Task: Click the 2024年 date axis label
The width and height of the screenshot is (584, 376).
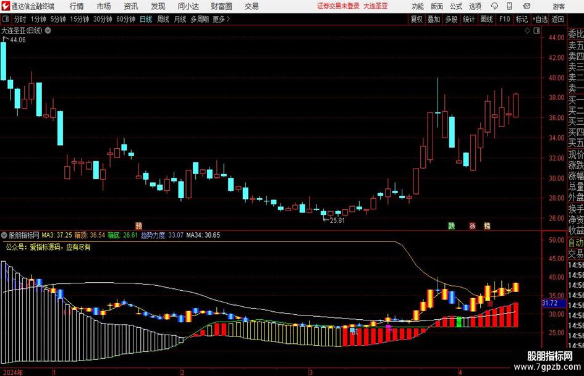Action: click(12, 372)
